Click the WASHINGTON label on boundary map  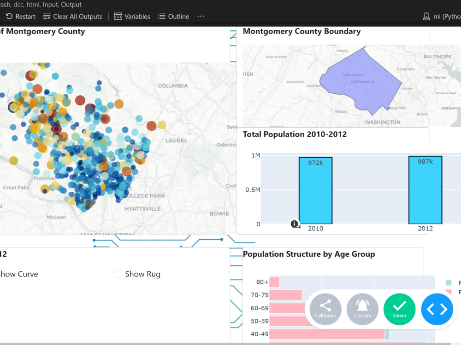click(383, 122)
